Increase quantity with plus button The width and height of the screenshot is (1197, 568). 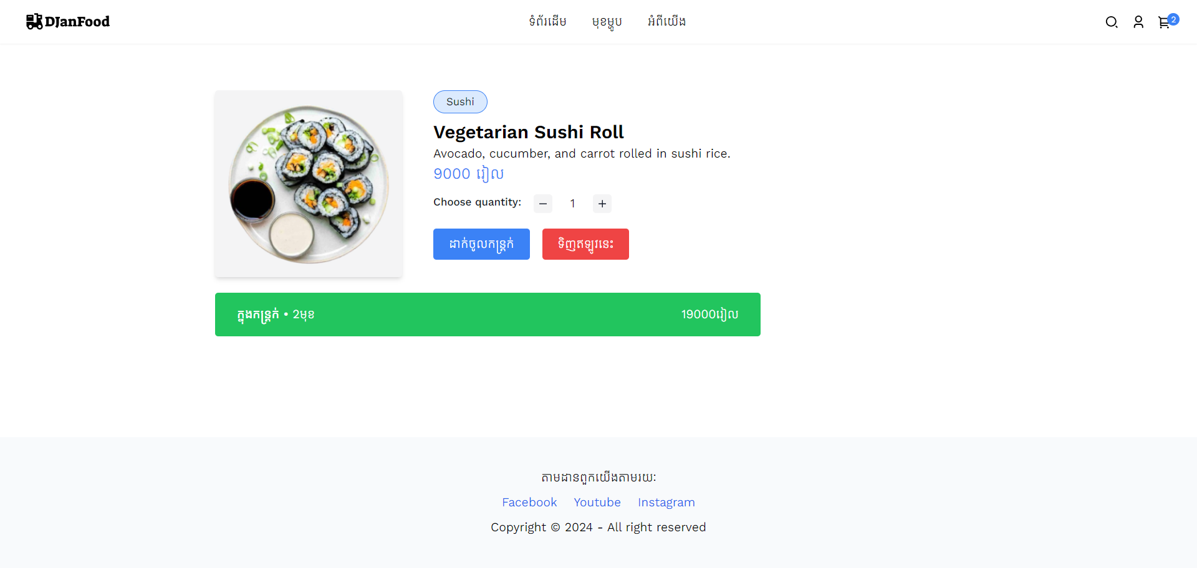coord(602,204)
